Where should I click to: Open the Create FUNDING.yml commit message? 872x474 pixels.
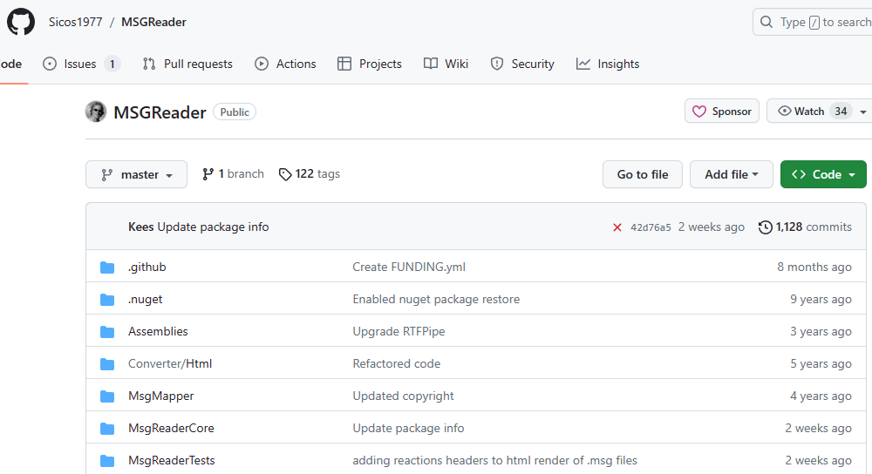[x=409, y=267]
